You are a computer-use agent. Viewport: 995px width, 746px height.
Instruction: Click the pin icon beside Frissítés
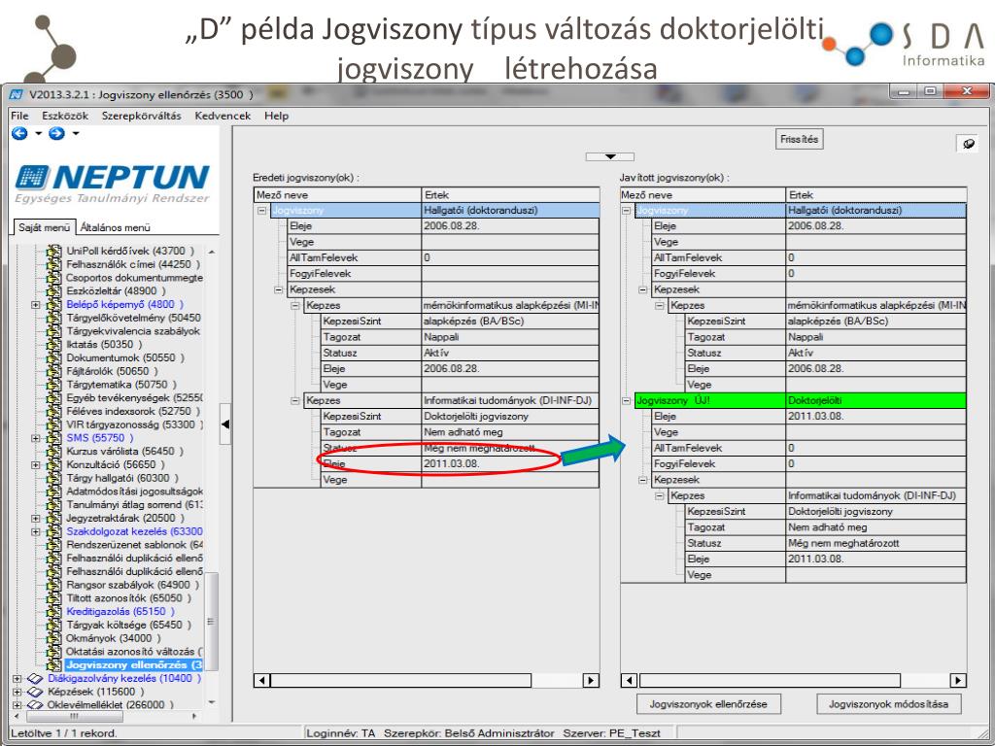969,144
